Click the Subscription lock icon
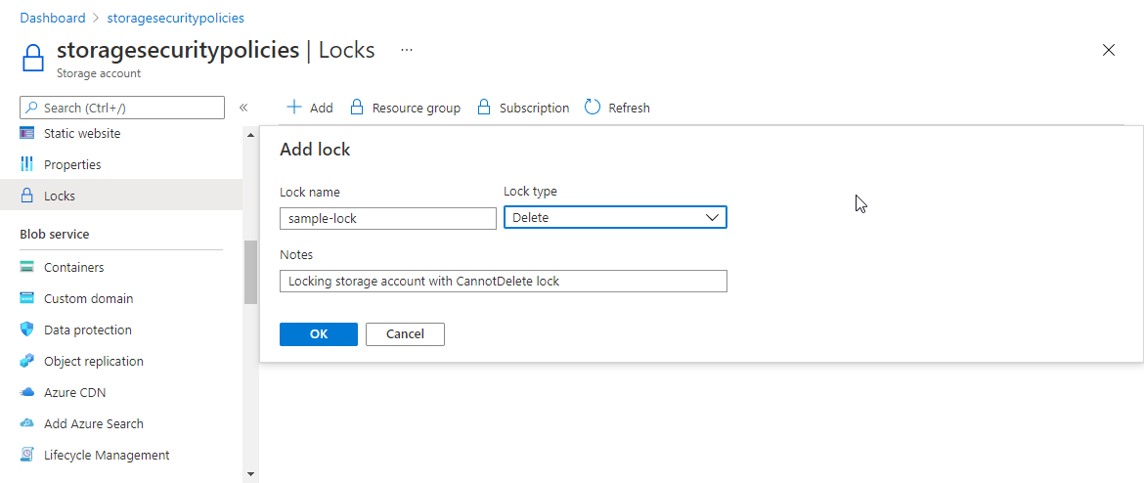This screenshot has width=1144, height=483. click(483, 108)
